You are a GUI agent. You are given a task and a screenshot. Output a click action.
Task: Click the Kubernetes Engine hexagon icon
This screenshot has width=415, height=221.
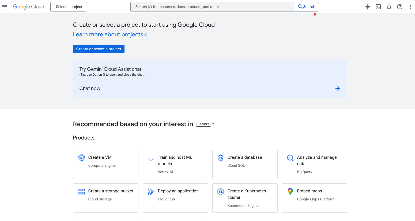click(x=220, y=191)
